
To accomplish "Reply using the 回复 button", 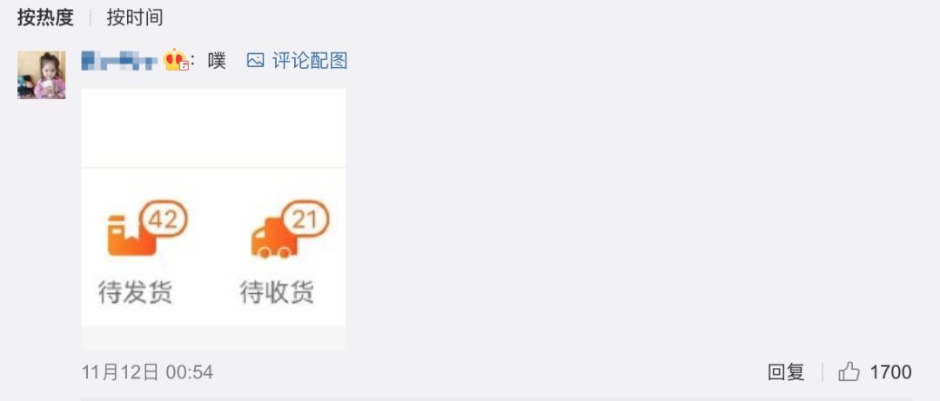I will click(786, 372).
